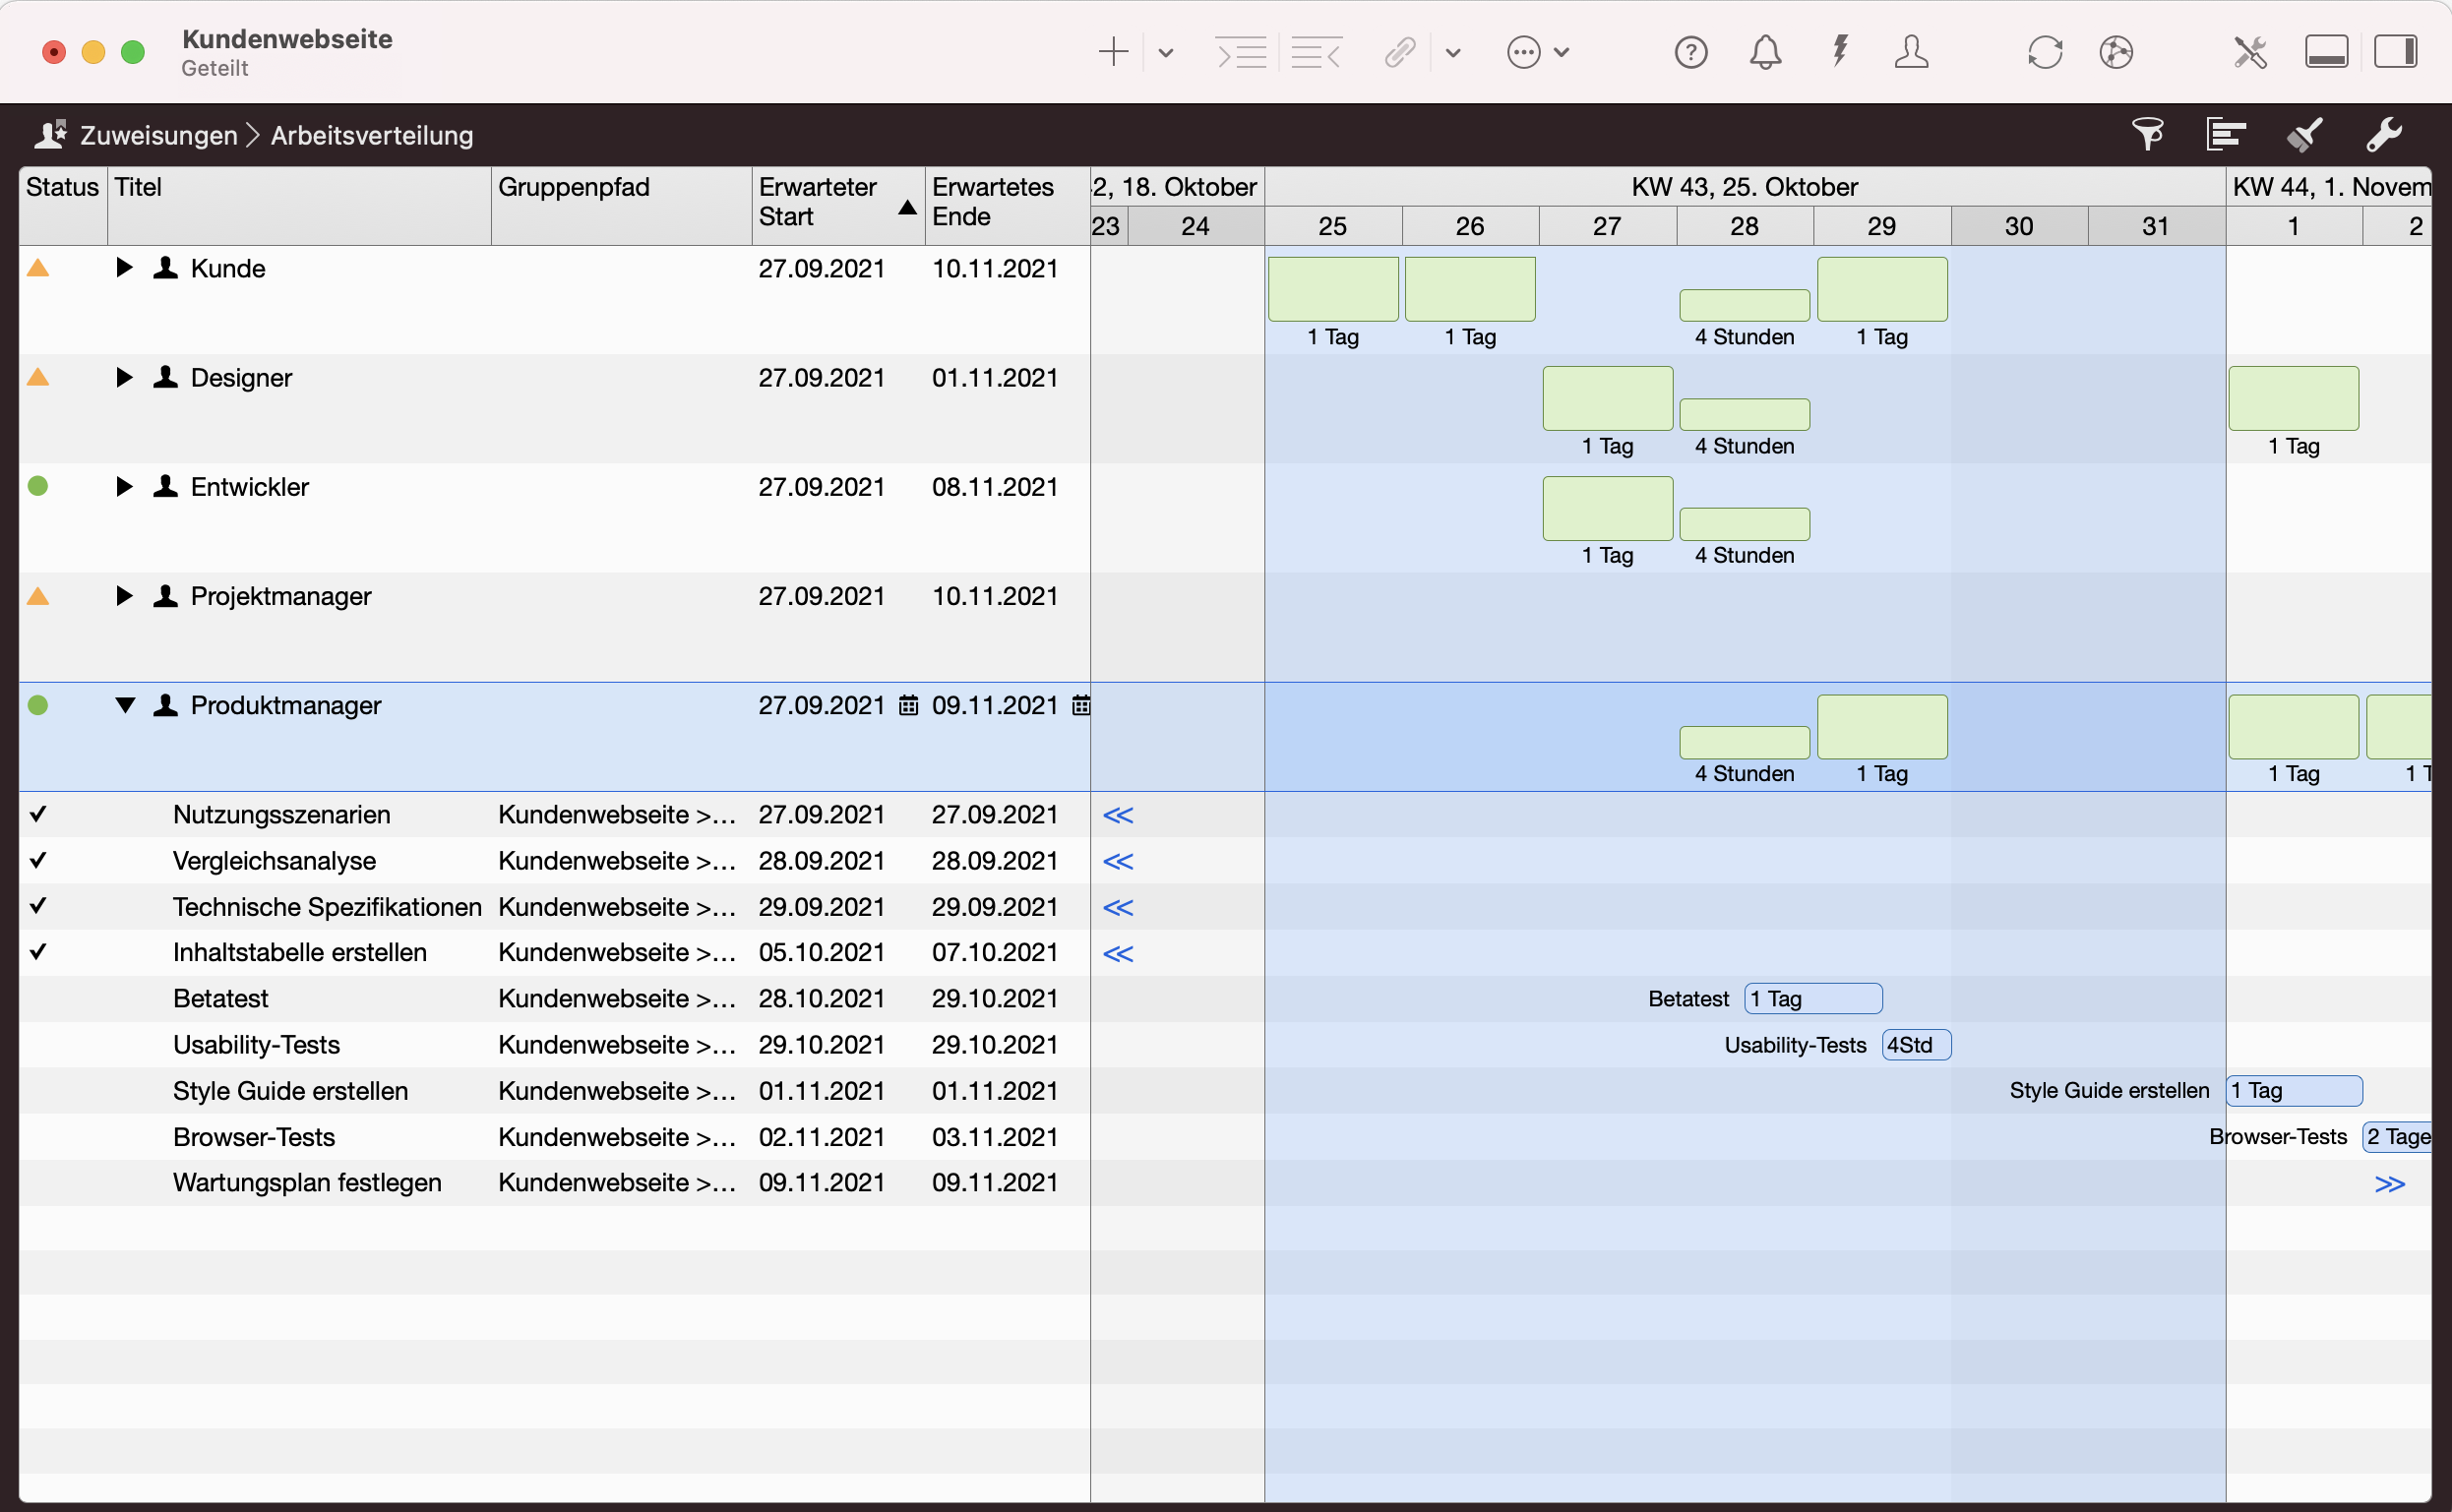Open the wrench view settings icon
Image resolution: width=2452 pixels, height=1512 pixels.
[2384, 134]
